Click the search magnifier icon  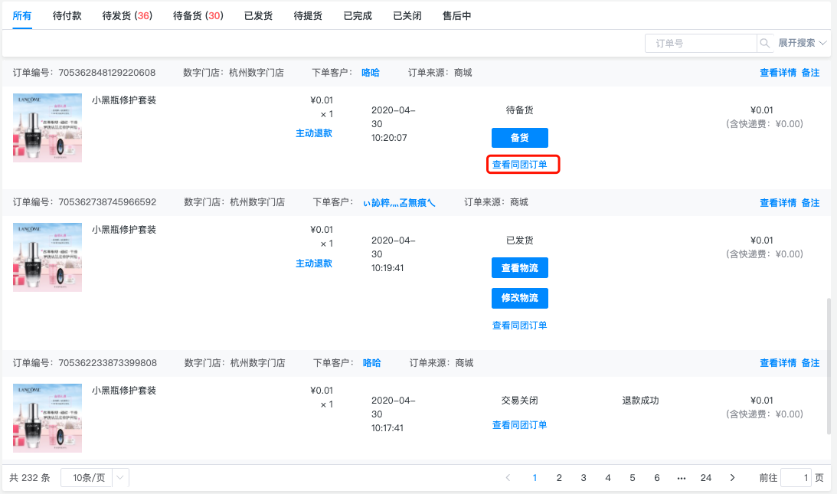[x=764, y=43]
